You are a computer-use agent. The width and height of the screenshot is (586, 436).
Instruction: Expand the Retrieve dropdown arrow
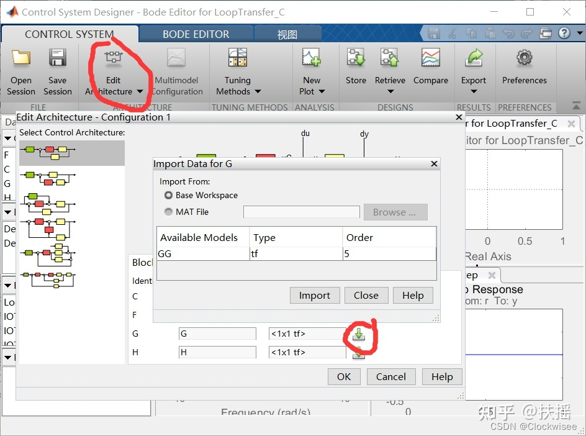(x=390, y=91)
